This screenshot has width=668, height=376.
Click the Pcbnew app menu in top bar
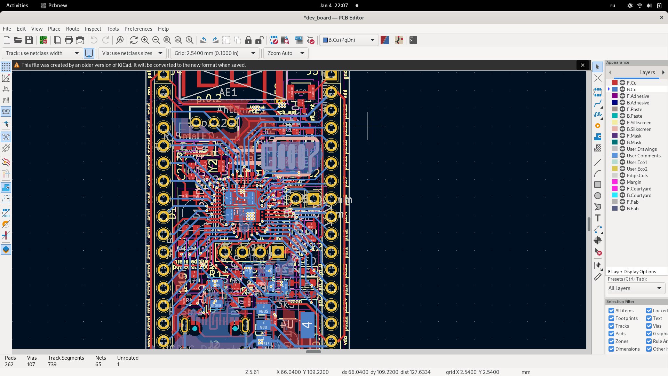[x=54, y=6]
